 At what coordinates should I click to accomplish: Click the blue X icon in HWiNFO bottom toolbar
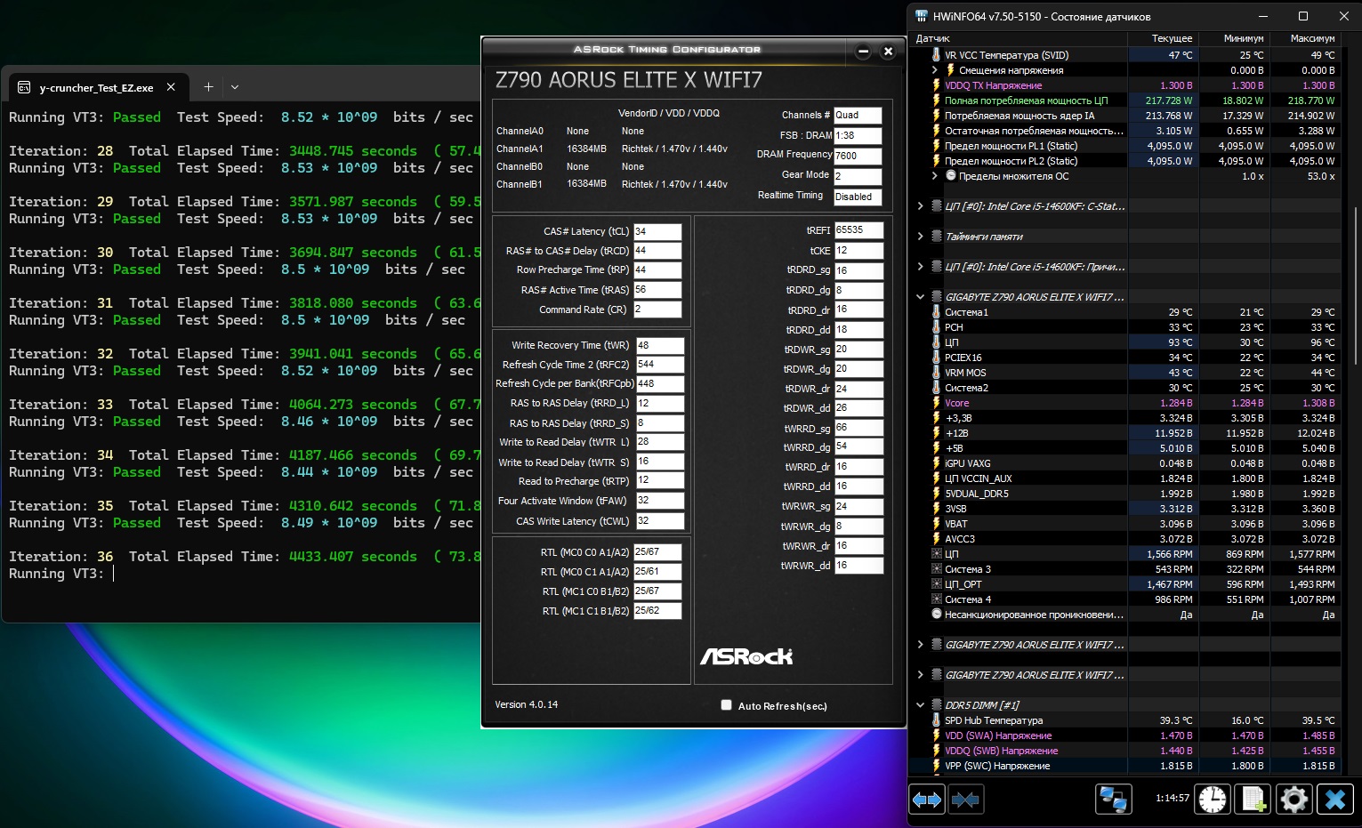tap(1334, 800)
